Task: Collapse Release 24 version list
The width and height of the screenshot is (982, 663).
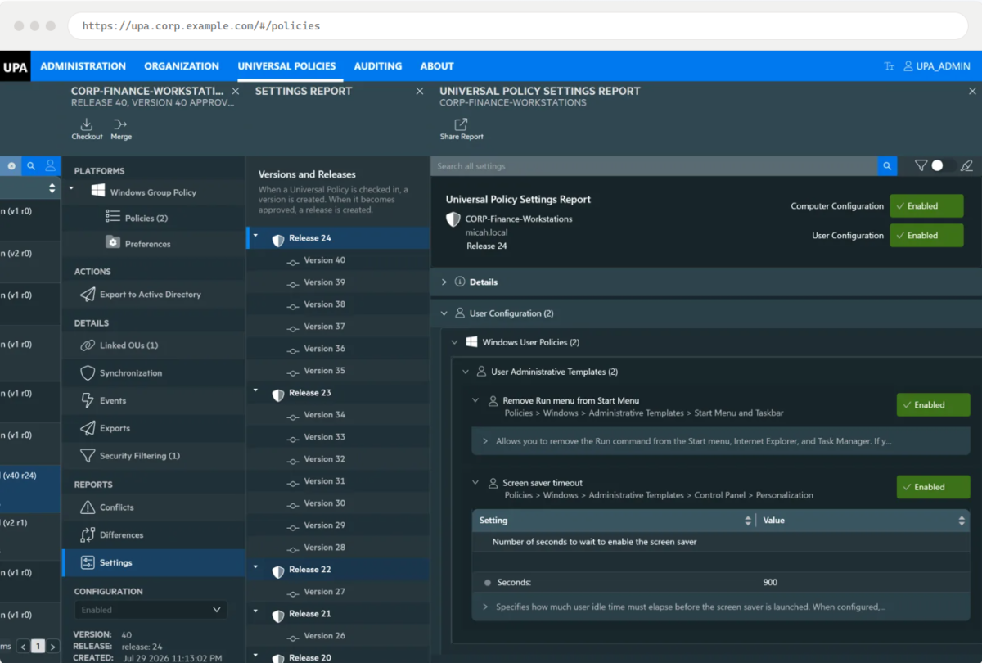Action: point(255,236)
